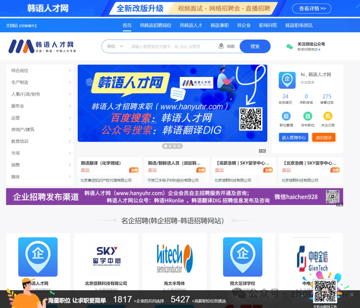The image size is (360, 308).
Task: Expand the 人事/行政/财务 category
Action: coord(40,94)
